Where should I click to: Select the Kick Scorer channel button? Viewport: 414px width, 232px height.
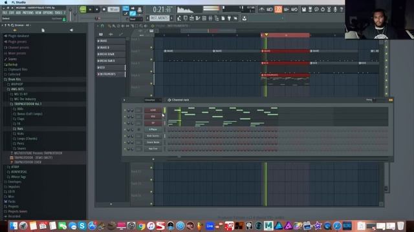153,136
